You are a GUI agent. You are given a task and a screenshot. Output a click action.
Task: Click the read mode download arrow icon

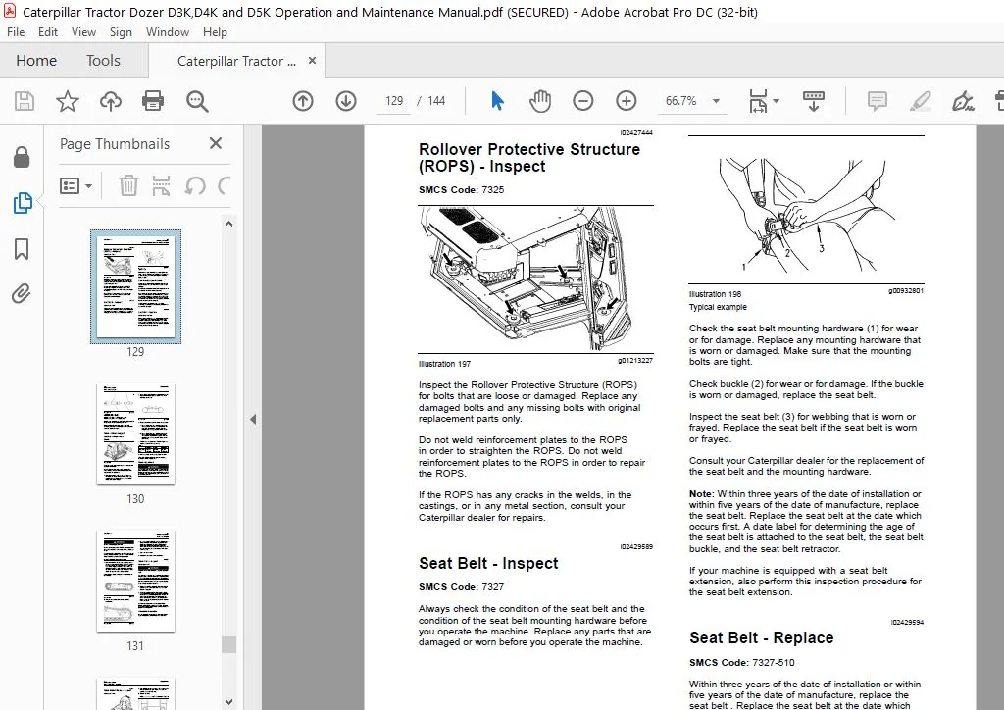[813, 101]
